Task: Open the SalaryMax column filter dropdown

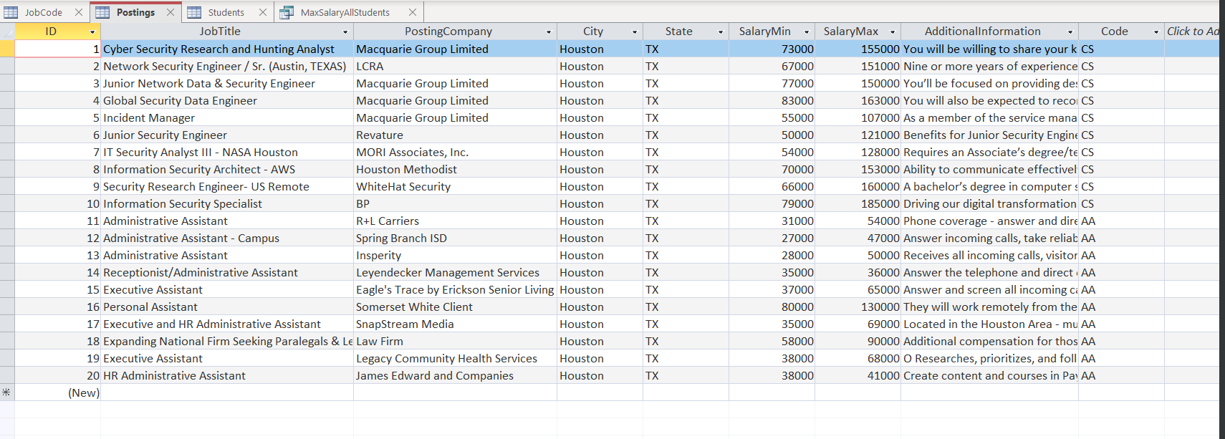Action: coord(893,32)
